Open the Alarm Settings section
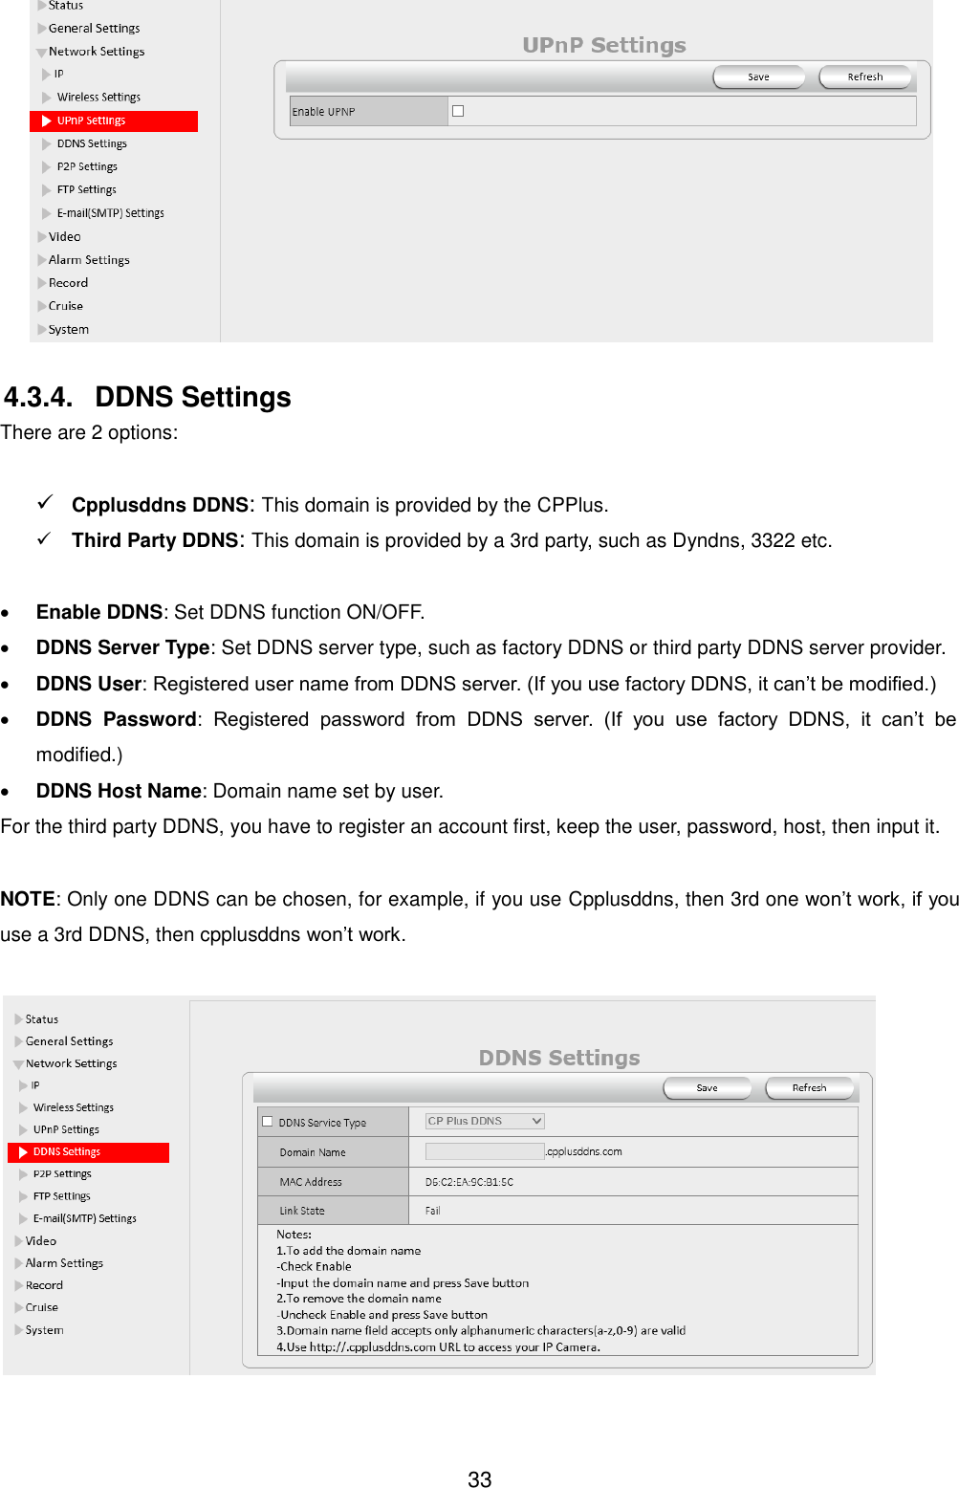The image size is (959, 1488). [88, 259]
